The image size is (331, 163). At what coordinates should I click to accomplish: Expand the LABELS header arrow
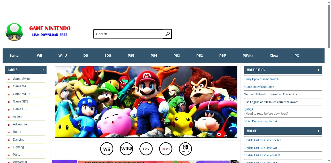point(43,70)
